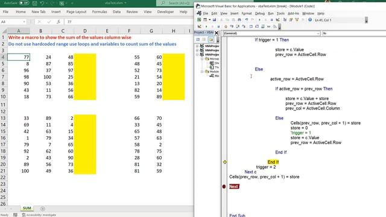Collapse the third VBAProject node
Screen dimensions: 386x217
[x=197, y=54]
